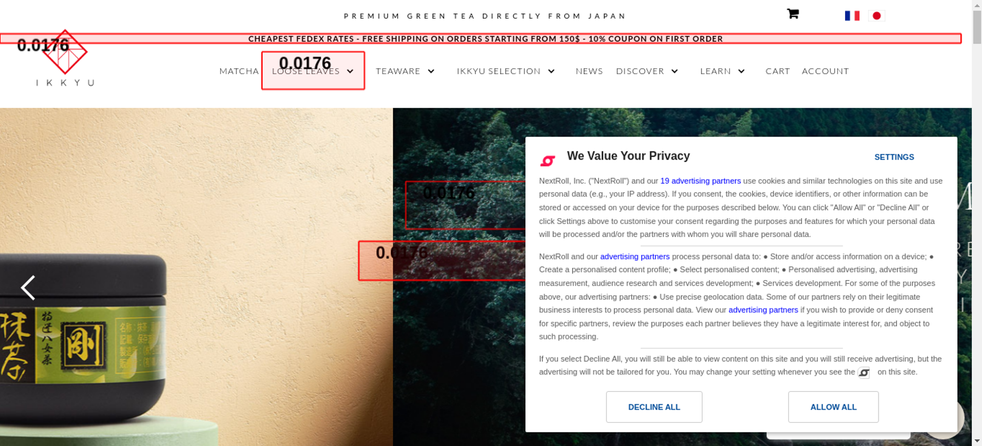Go to the Account page
The height and width of the screenshot is (446, 982).
tap(825, 71)
